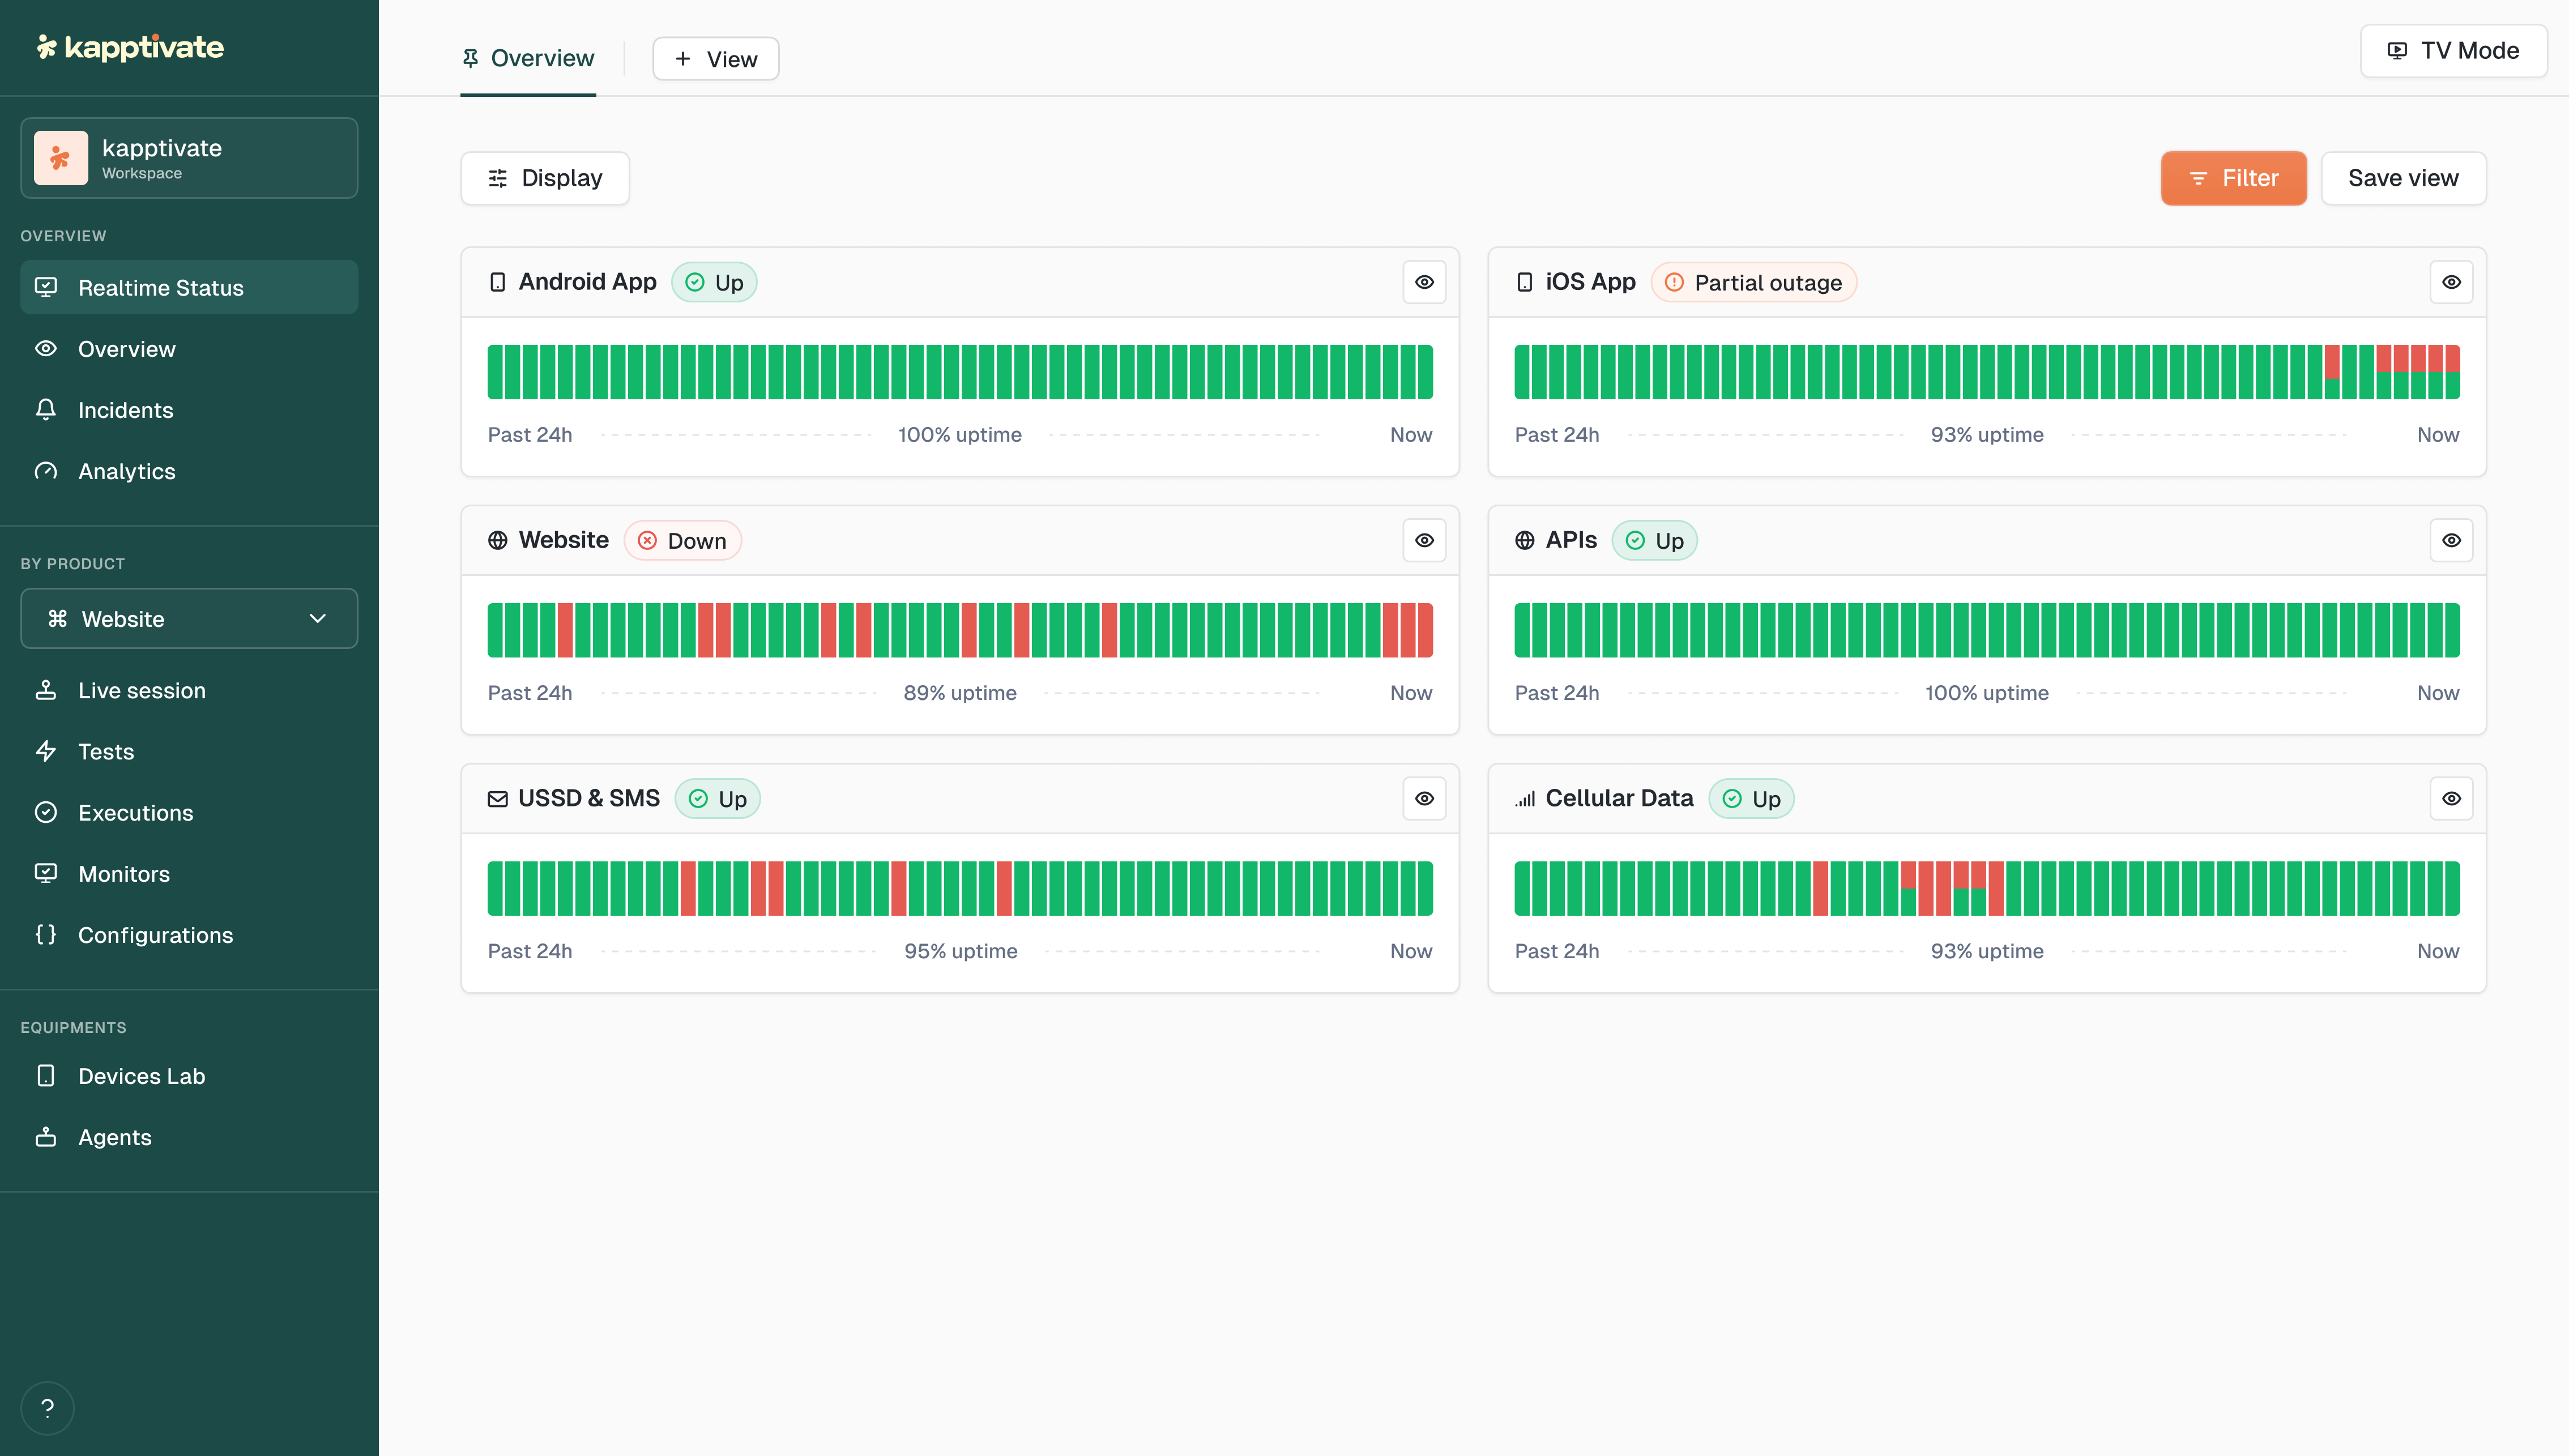The width and height of the screenshot is (2569, 1456).
Task: Expand the Website product dropdown
Action: pyautogui.click(x=189, y=618)
